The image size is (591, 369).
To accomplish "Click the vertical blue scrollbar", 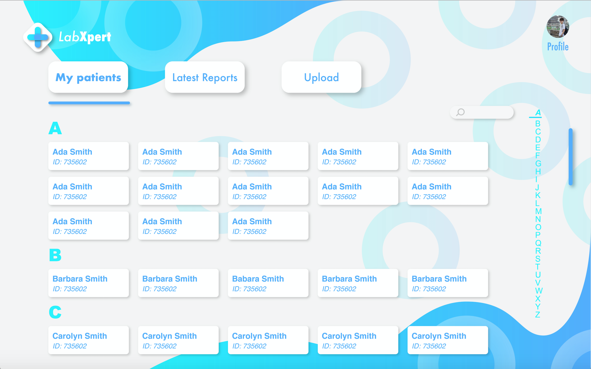I will click(x=571, y=157).
